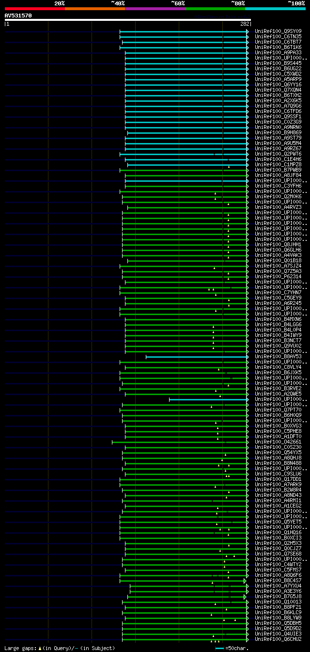Viewport: 310px width, 652px height.
Task: Select the UniRef100_B9H869 label
Action: [278, 132]
